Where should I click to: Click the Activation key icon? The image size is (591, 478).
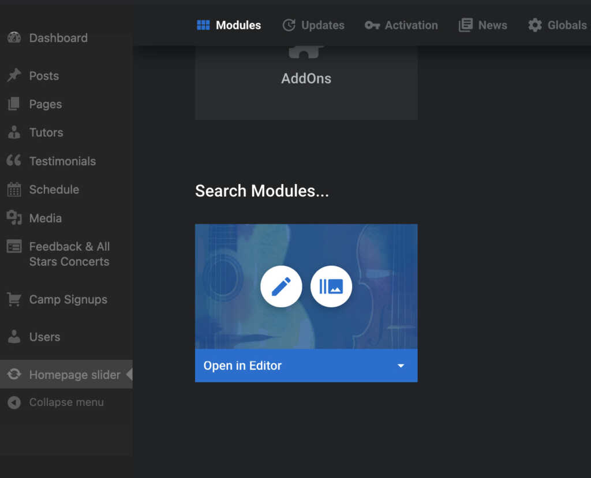372,25
